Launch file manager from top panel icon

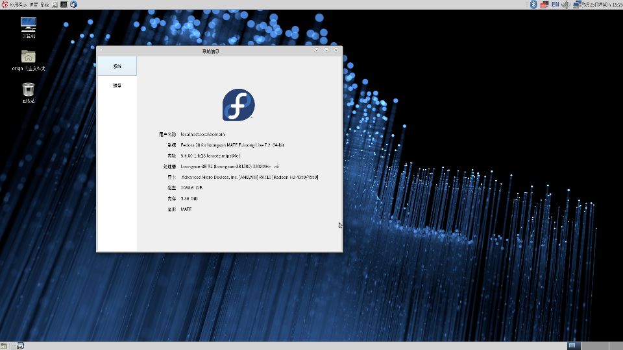(x=55, y=5)
